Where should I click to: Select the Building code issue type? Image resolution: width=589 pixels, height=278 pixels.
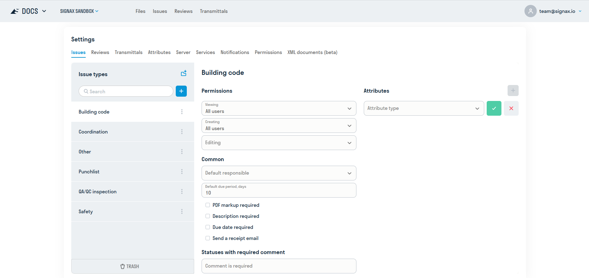tap(133, 112)
